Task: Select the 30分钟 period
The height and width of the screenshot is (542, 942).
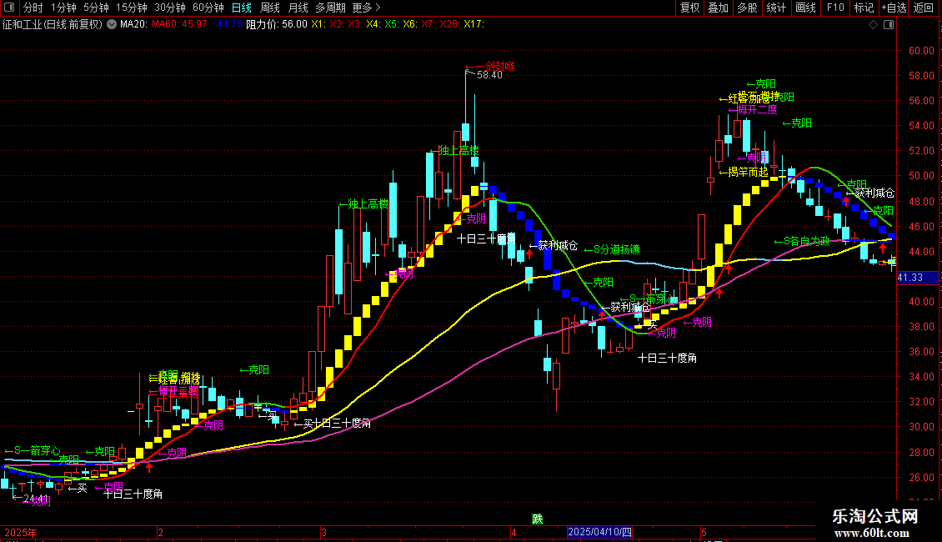Action: pos(170,8)
